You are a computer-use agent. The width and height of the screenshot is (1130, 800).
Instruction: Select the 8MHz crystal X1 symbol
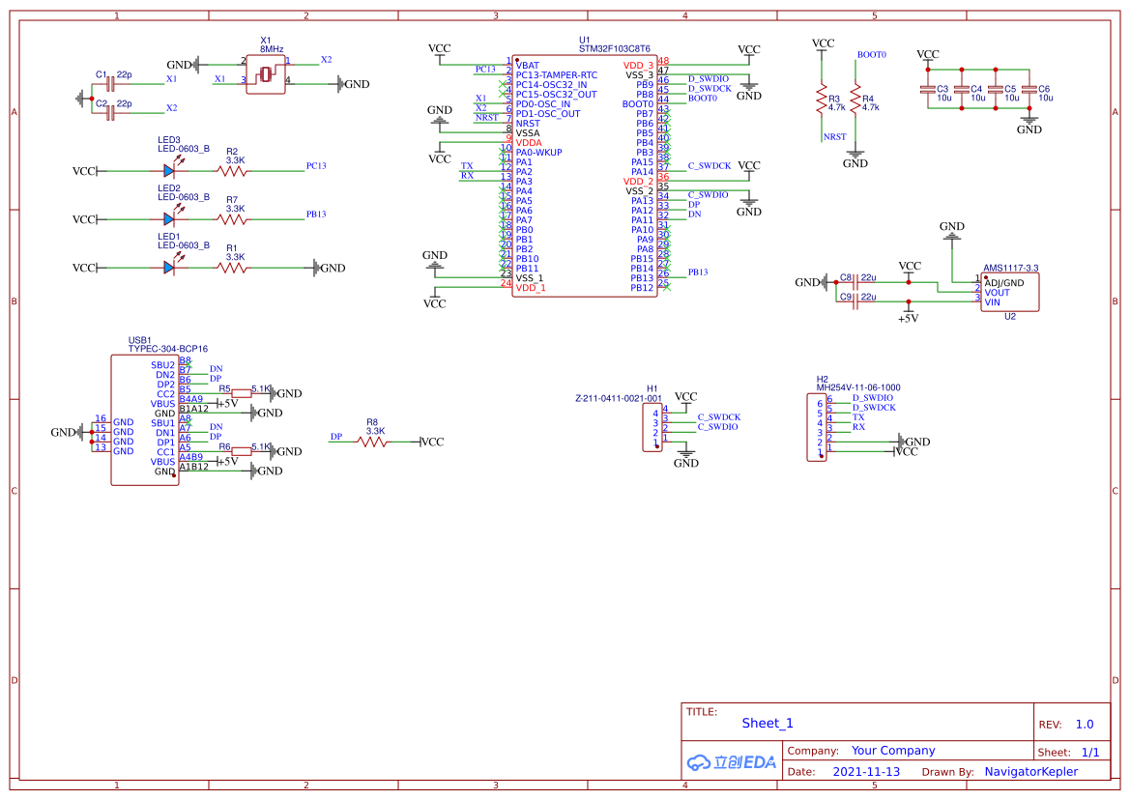pyautogui.click(x=265, y=75)
